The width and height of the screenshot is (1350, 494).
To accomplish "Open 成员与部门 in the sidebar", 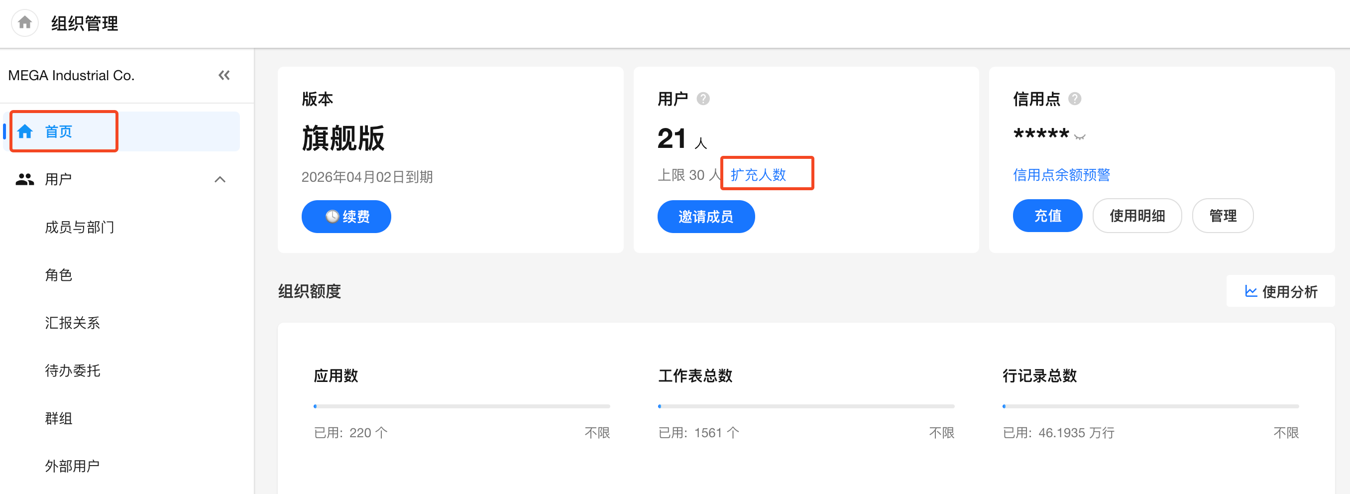I will (x=80, y=227).
